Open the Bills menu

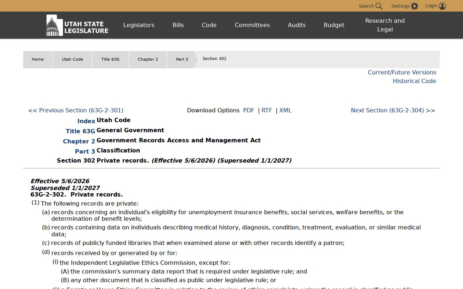pos(178,25)
